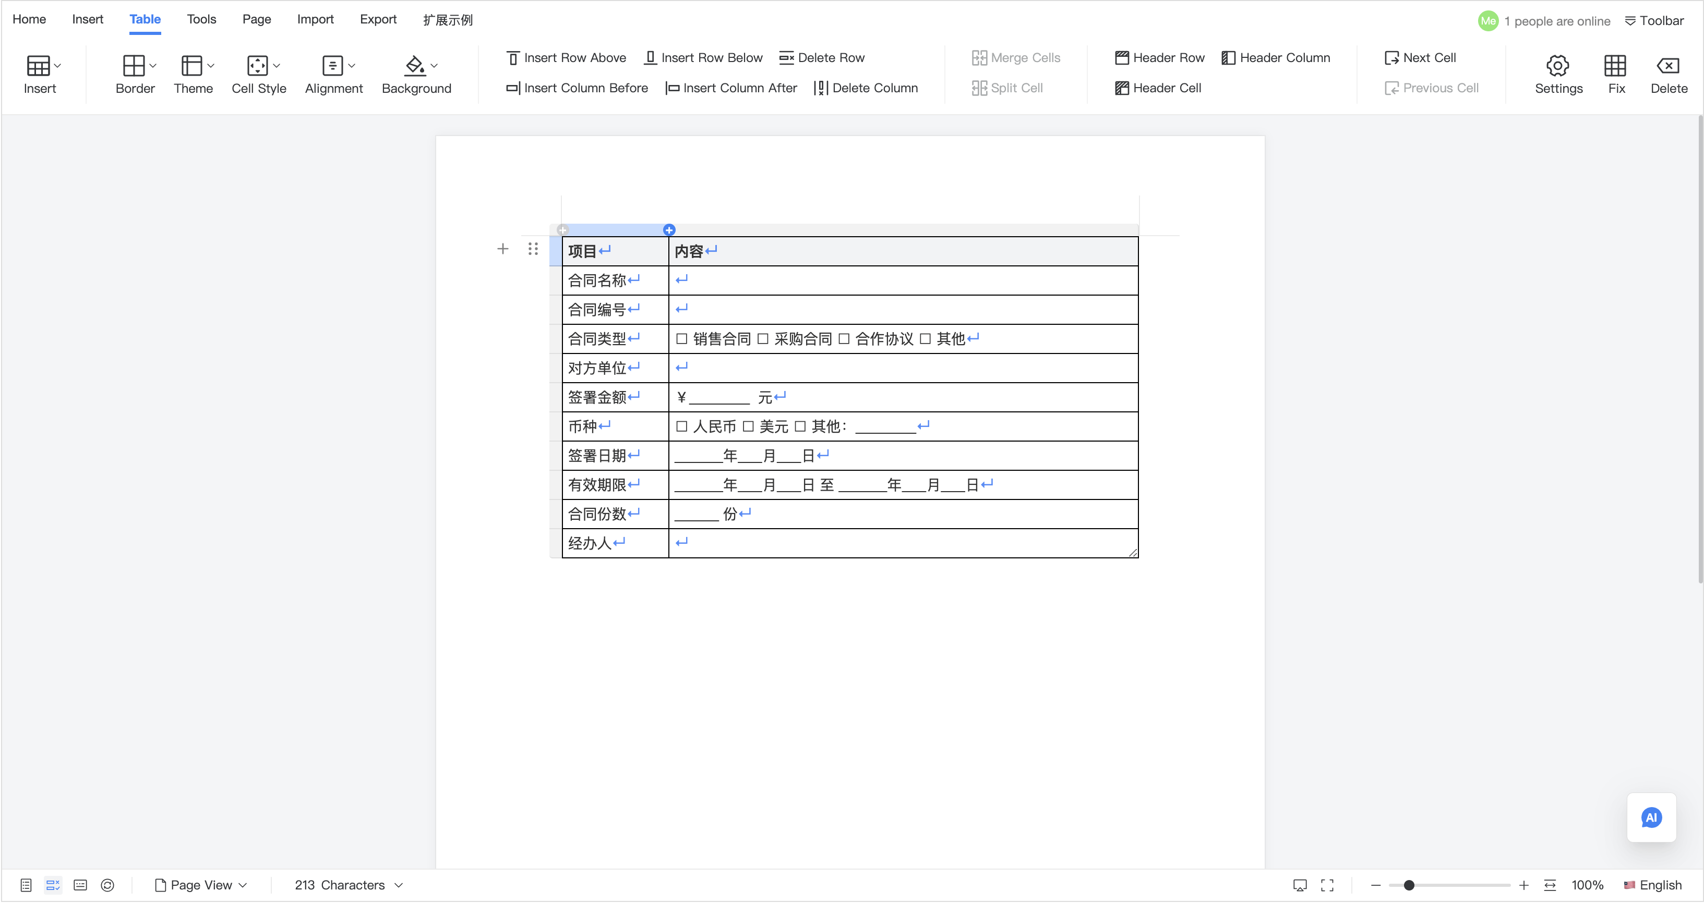The image size is (1704, 903).
Task: Check the 人民币 checkbox
Action: (681, 426)
